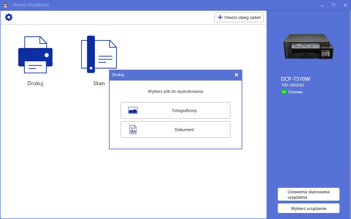This screenshot has width=351, height=219.
Task: Close the Brother iPrint&Scan window
Action: (345, 5)
